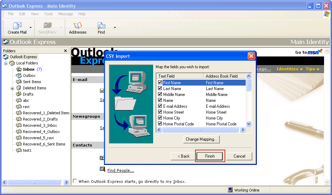
Task: Click the Cancel button in CSV Import
Action: (x=239, y=156)
